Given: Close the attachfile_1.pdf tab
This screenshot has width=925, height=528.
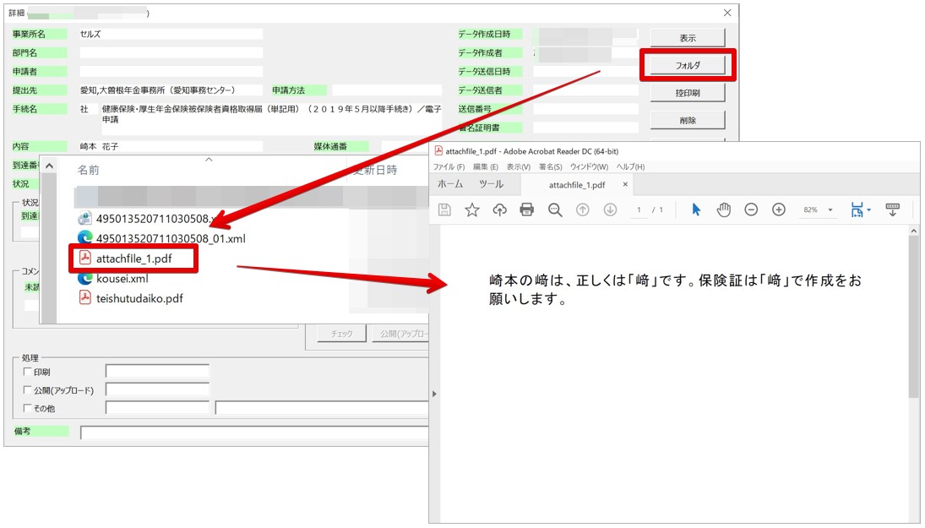Looking at the screenshot, I should click(625, 184).
